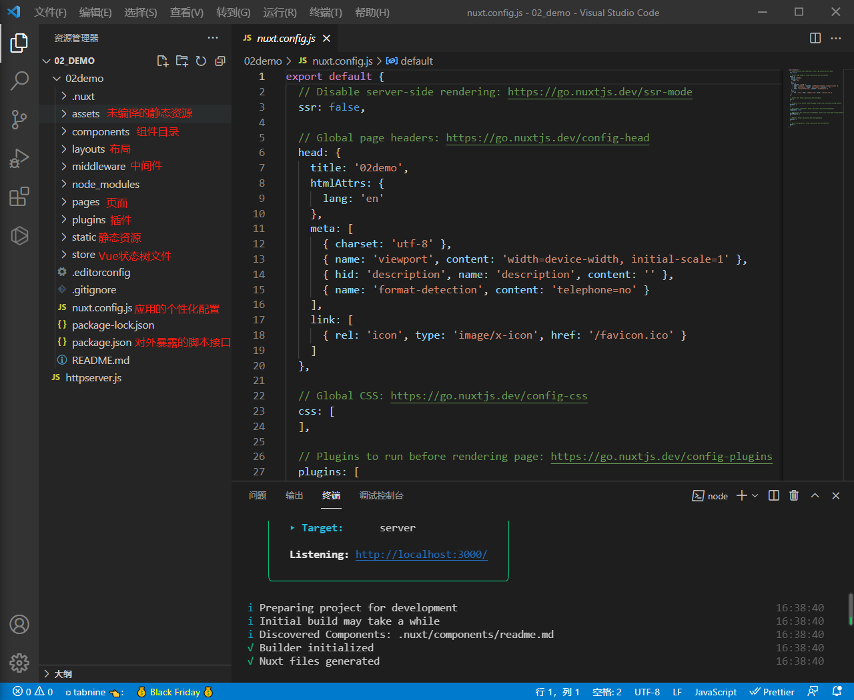Create a new file in 02_DEMO
854x700 pixels.
pyautogui.click(x=162, y=61)
